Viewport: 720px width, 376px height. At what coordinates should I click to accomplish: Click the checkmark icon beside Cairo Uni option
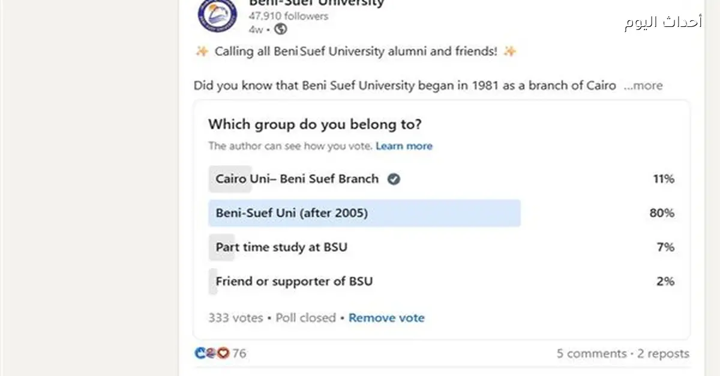pos(394,179)
